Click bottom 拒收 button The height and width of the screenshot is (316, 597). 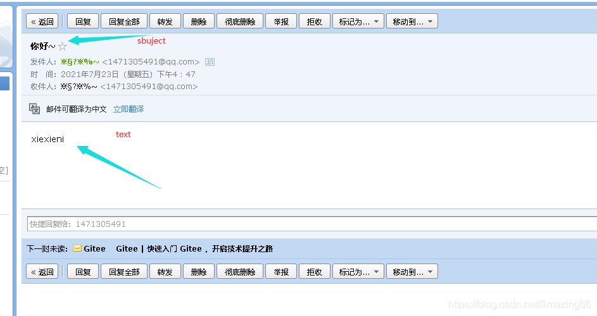[x=315, y=272]
